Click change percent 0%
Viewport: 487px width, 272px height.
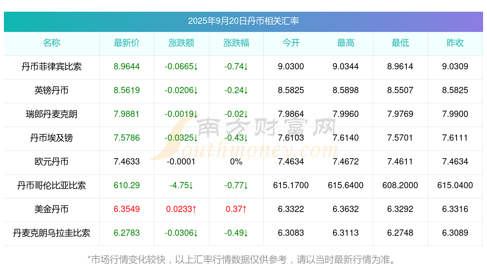pos(236,162)
